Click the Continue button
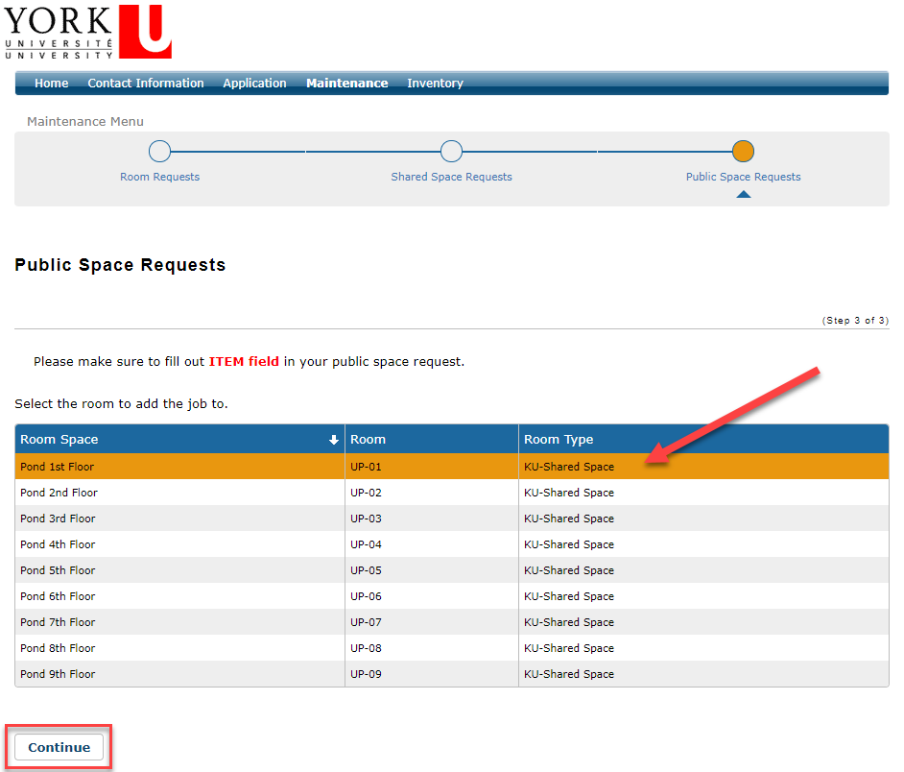The height and width of the screenshot is (772, 904). [59, 747]
